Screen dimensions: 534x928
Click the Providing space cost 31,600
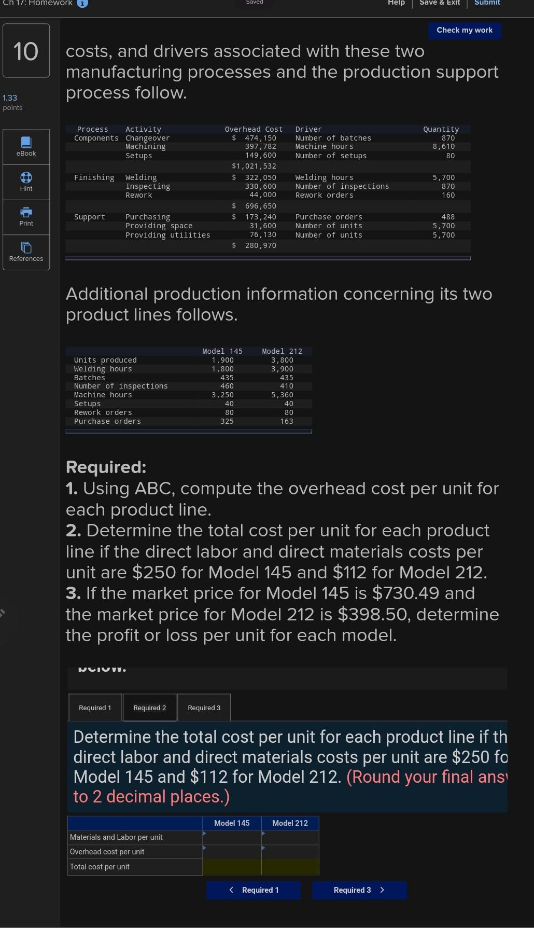pos(262,226)
